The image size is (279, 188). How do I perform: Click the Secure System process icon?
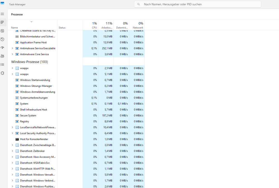17,116
